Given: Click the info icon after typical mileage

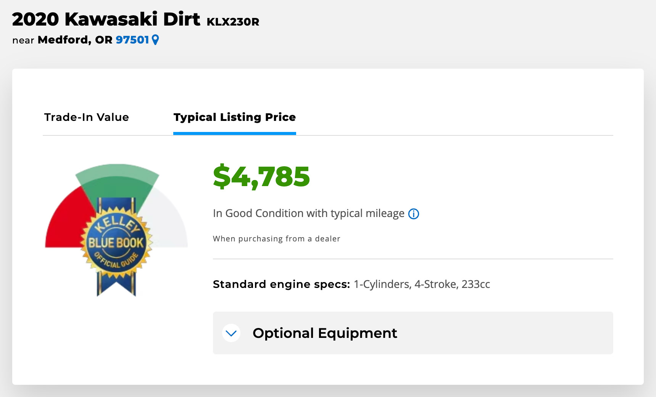Looking at the screenshot, I should pyautogui.click(x=414, y=214).
